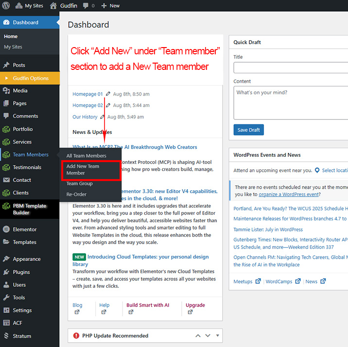Toggle the PHP Update Recommended panel

(217, 336)
